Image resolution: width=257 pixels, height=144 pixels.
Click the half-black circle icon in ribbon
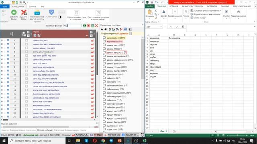pos(60,17)
